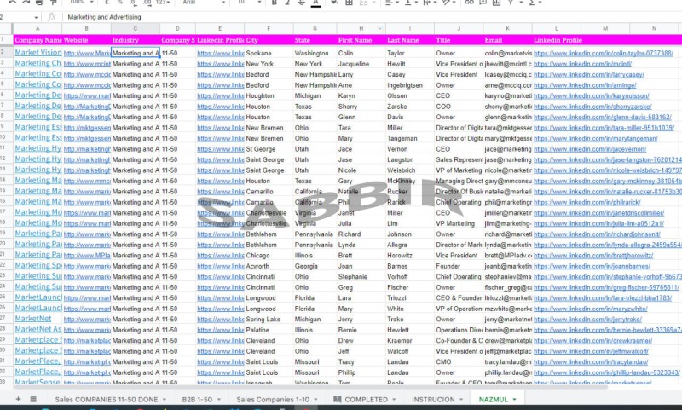This screenshot has height=410, width=682.
Task: Open the zoom percentage dropdown
Action: (x=82, y=3)
